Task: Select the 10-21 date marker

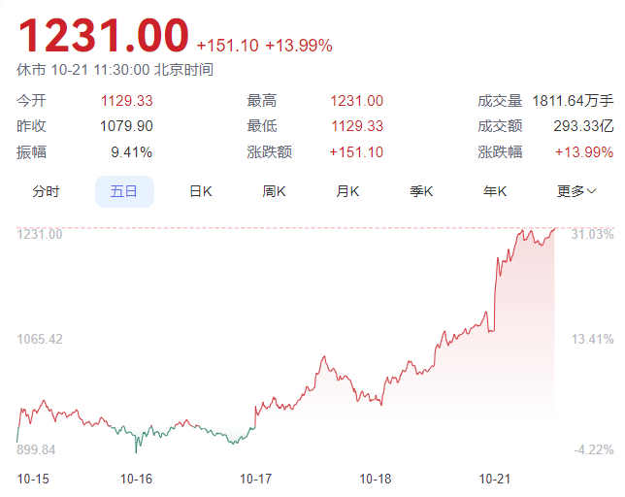Action: [x=495, y=479]
